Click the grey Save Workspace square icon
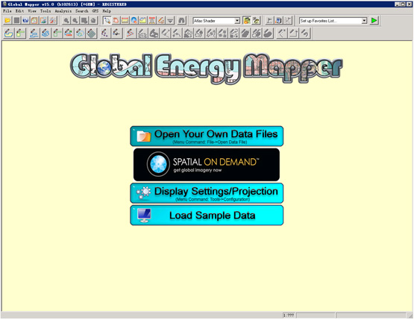 click(x=16, y=20)
